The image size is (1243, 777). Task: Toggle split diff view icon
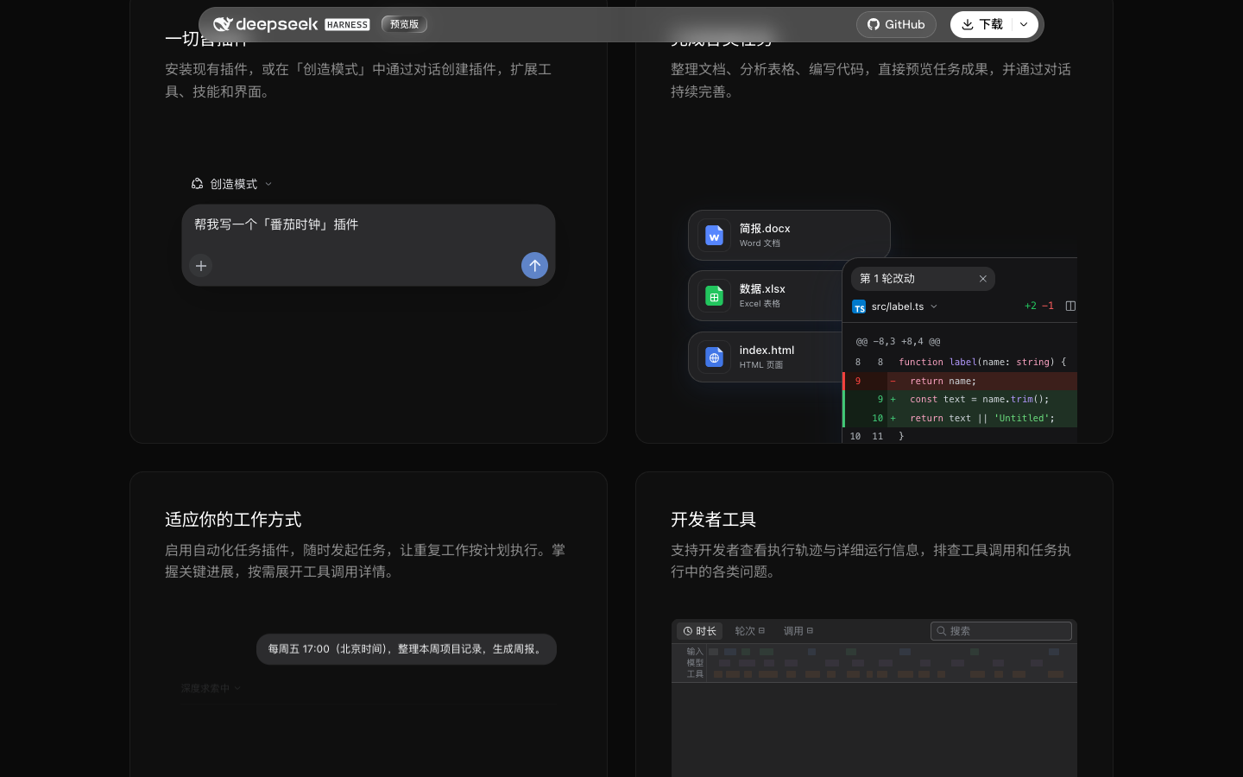click(1070, 306)
